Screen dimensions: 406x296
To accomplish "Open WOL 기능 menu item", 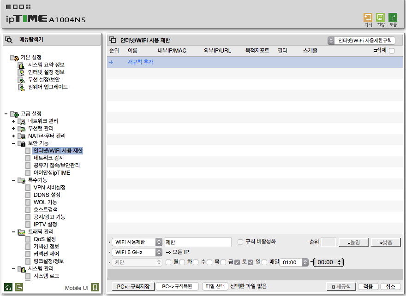I will click(45, 202).
